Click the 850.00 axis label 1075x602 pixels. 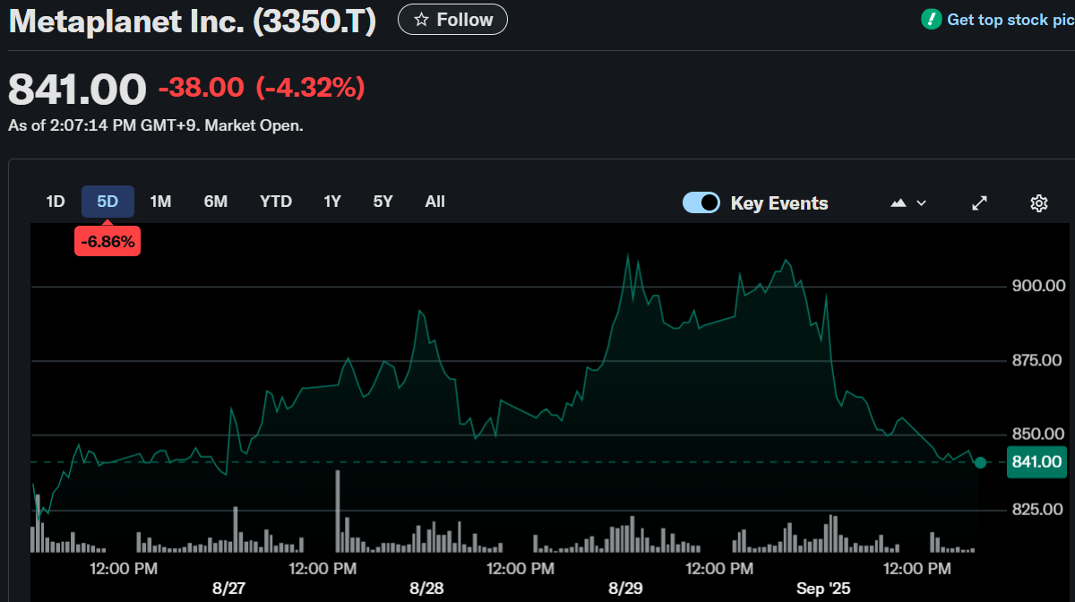coord(1038,434)
